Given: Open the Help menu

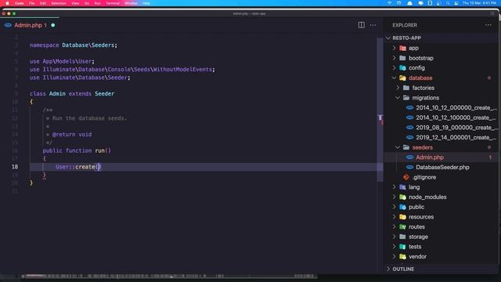Looking at the screenshot, I should point(146,3).
